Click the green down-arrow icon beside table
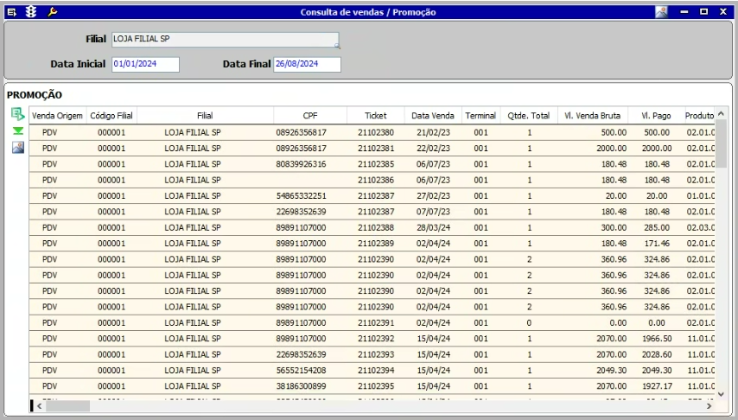Viewport: 738px width, 420px height. coord(18,130)
